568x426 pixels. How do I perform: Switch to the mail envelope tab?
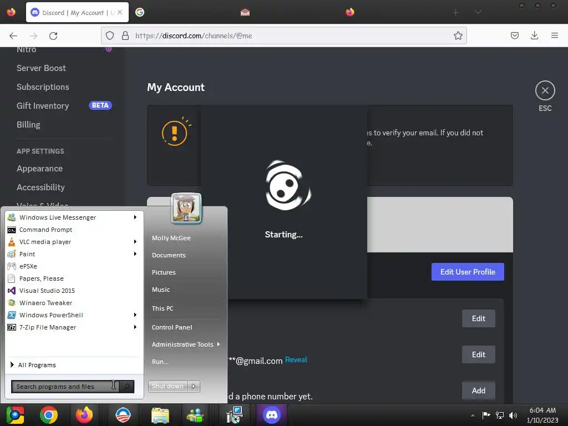click(x=245, y=12)
